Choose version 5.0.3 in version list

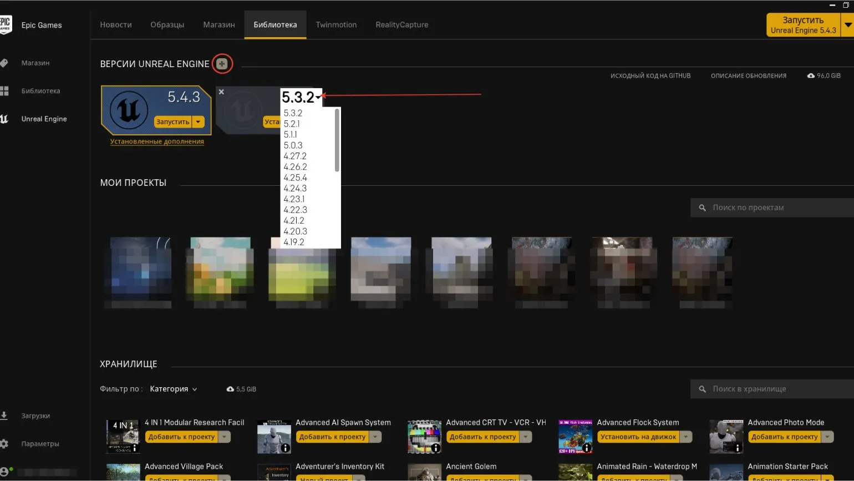pyautogui.click(x=293, y=145)
